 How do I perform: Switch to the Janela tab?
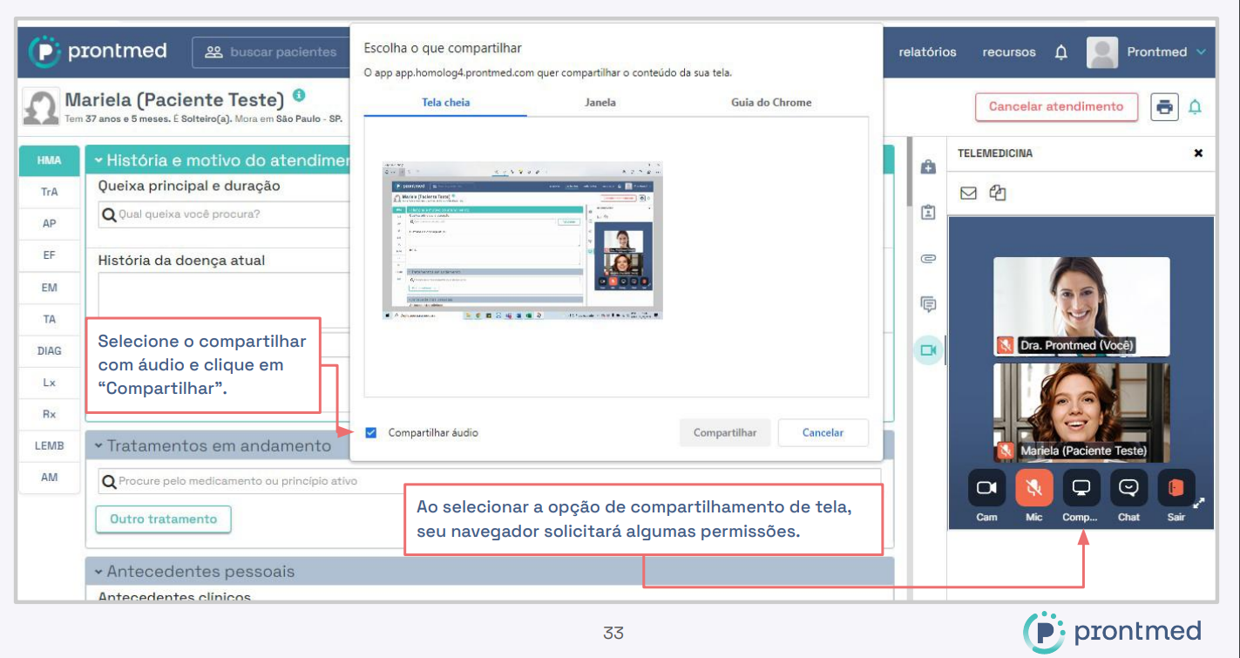600,103
